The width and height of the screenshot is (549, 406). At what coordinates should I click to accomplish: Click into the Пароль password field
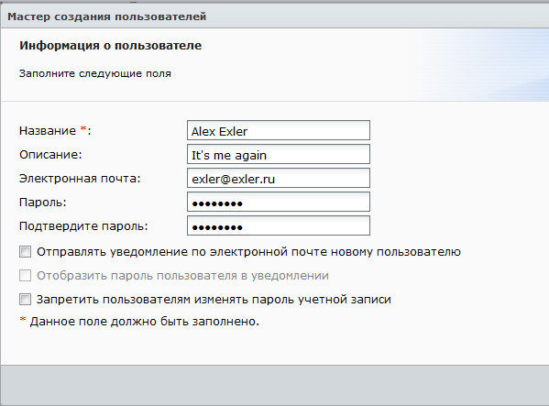(x=279, y=202)
